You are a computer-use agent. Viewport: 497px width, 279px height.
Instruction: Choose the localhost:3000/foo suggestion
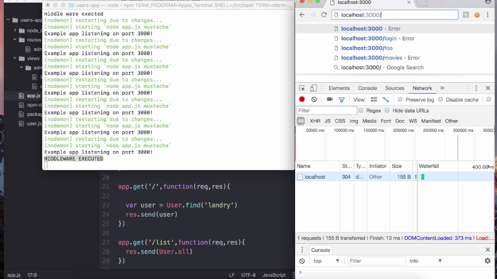click(395, 48)
